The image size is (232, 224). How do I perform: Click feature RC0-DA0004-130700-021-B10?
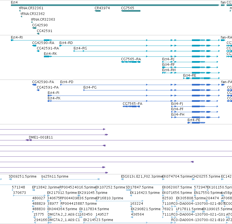198,220
